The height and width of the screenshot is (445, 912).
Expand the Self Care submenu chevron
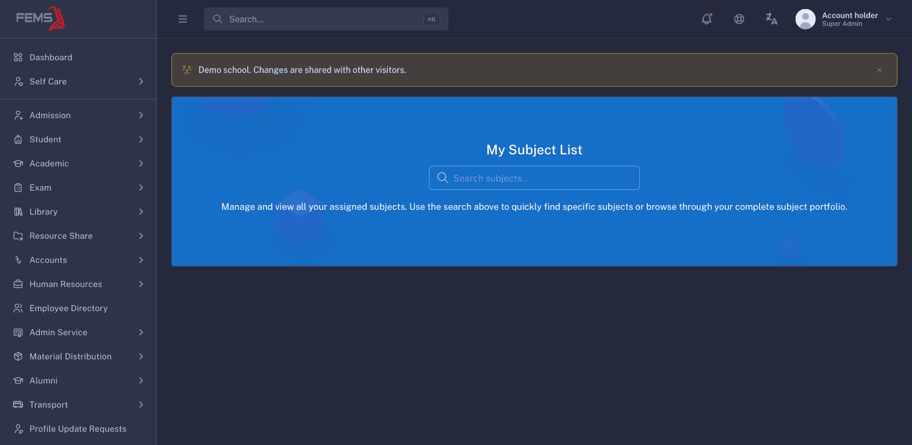click(x=141, y=81)
